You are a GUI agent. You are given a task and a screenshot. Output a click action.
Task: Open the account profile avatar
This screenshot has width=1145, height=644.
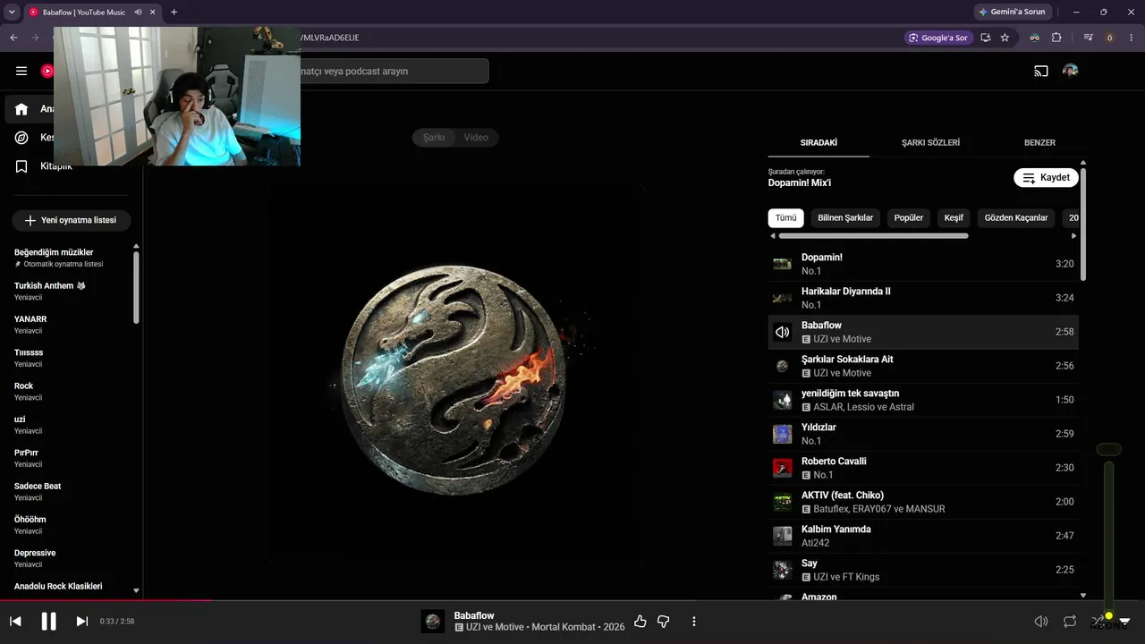pyautogui.click(x=1070, y=71)
